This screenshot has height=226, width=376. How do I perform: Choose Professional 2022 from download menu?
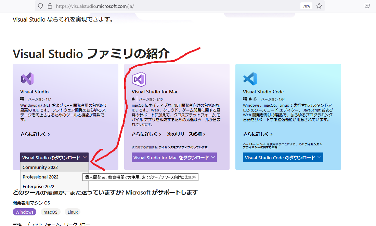[x=40, y=177]
